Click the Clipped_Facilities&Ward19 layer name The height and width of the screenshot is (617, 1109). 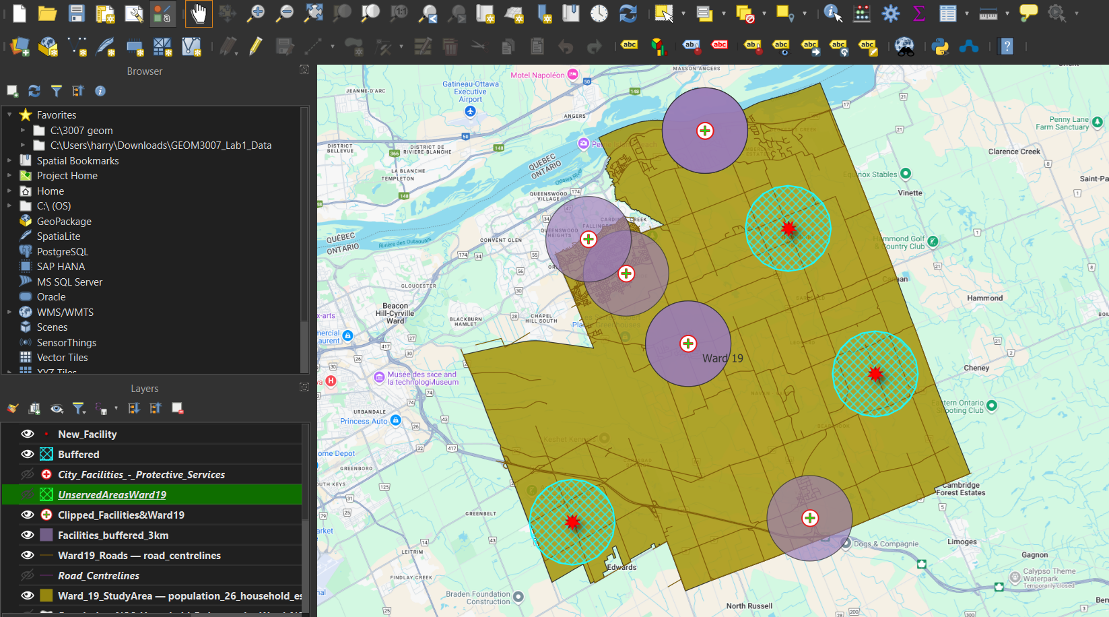point(121,515)
